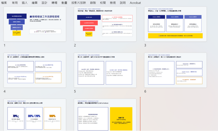Viewport: 218px width, 131px height.
Task: Click slide number label "4"
Action: coord(5,92)
